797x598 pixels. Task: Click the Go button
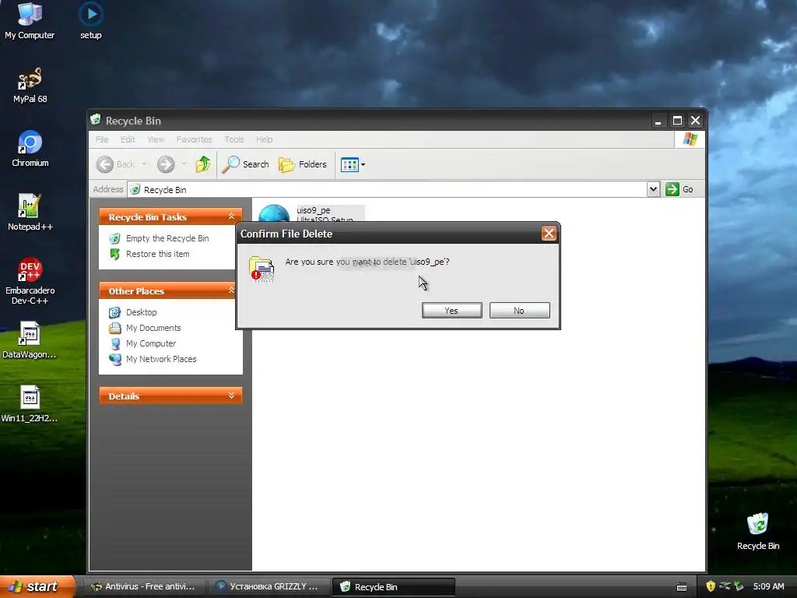[679, 189]
